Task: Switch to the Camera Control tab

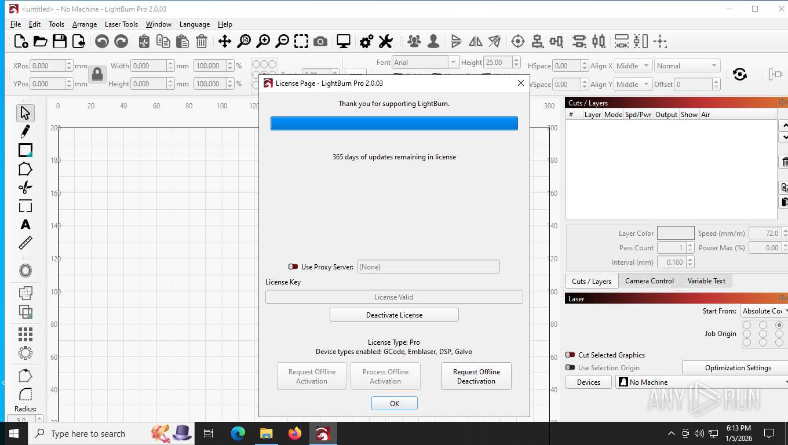Action: (x=650, y=280)
